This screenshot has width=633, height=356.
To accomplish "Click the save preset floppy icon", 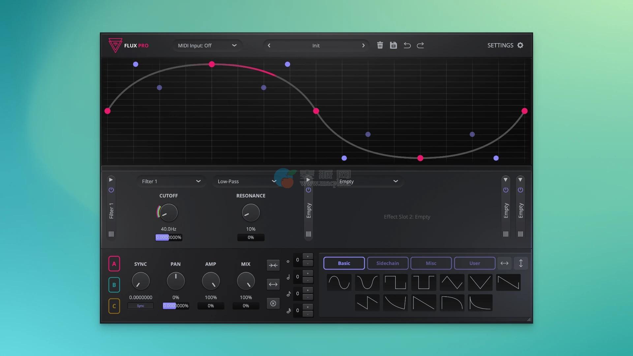I will (393, 45).
